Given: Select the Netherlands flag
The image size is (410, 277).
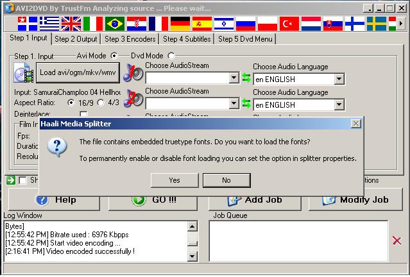Looking at the screenshot, I should click(x=311, y=24).
